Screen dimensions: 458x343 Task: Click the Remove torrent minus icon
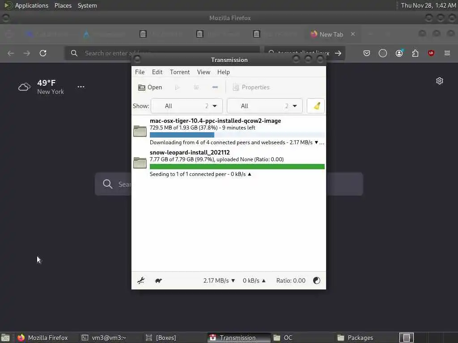(x=215, y=87)
